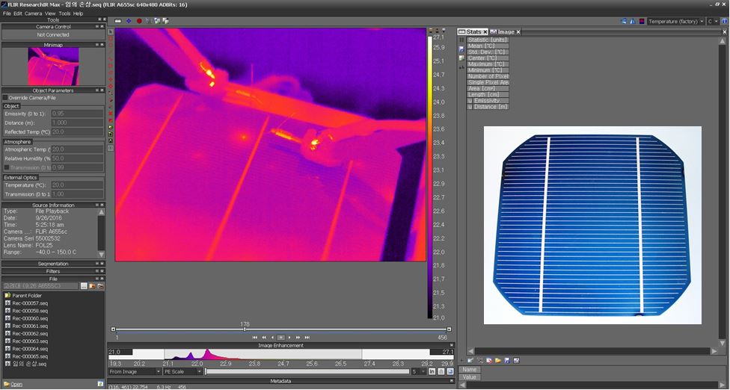This screenshot has width=730, height=390.
Task: Open the Camera menu
Action: (x=33, y=13)
